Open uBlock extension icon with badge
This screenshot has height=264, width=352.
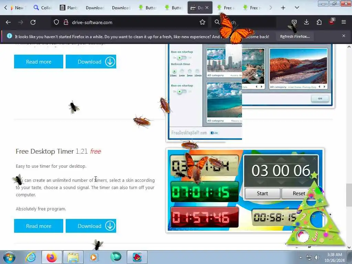tap(332, 22)
